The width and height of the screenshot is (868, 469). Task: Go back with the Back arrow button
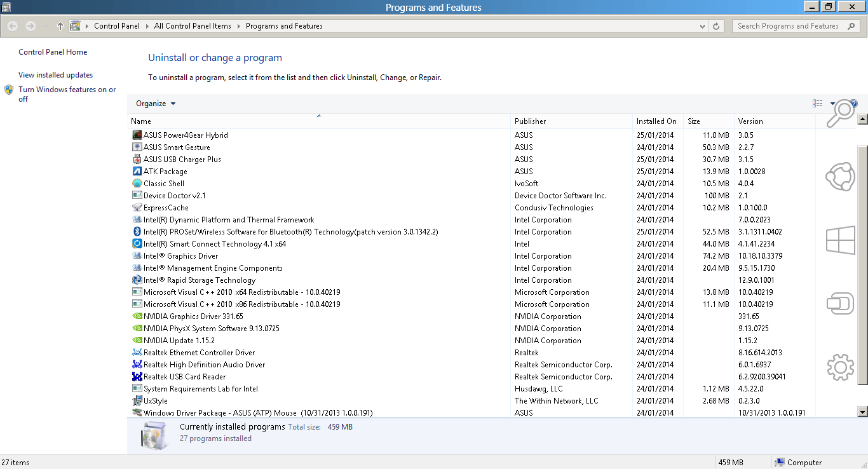(x=12, y=26)
